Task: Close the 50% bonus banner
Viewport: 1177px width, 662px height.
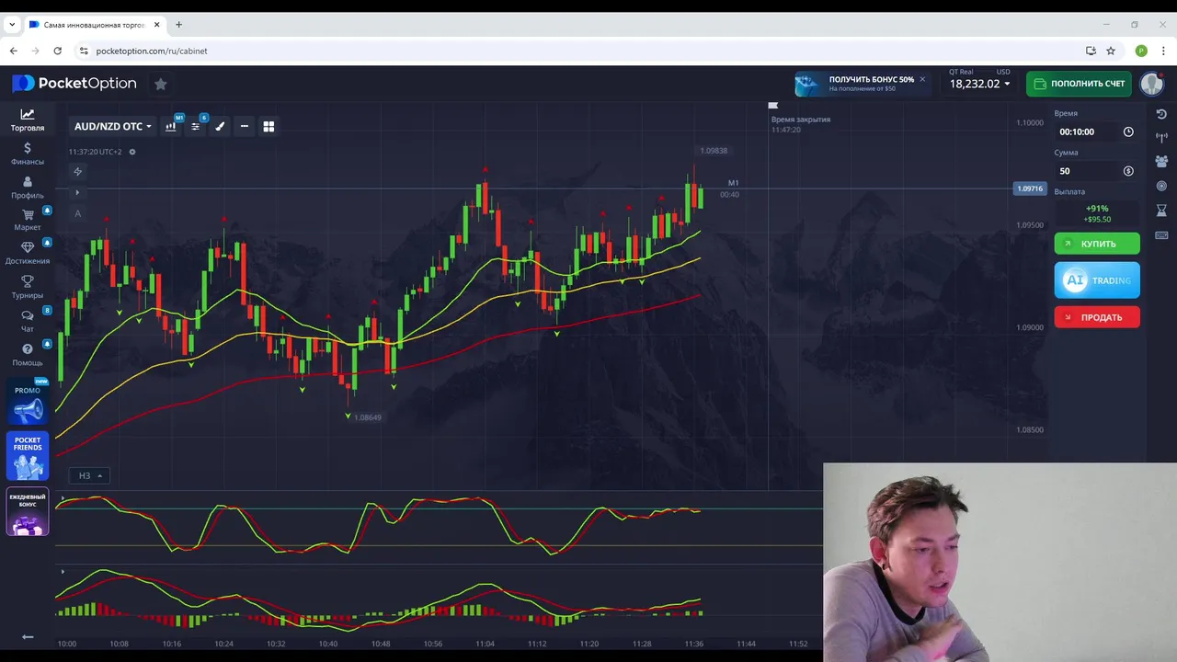Action: coord(922,79)
